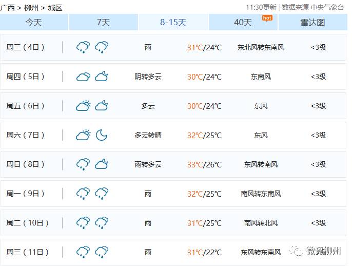The height and width of the screenshot is (266, 352).
Task: Click the 33℃/26℃ temperature
Action: 204,165
